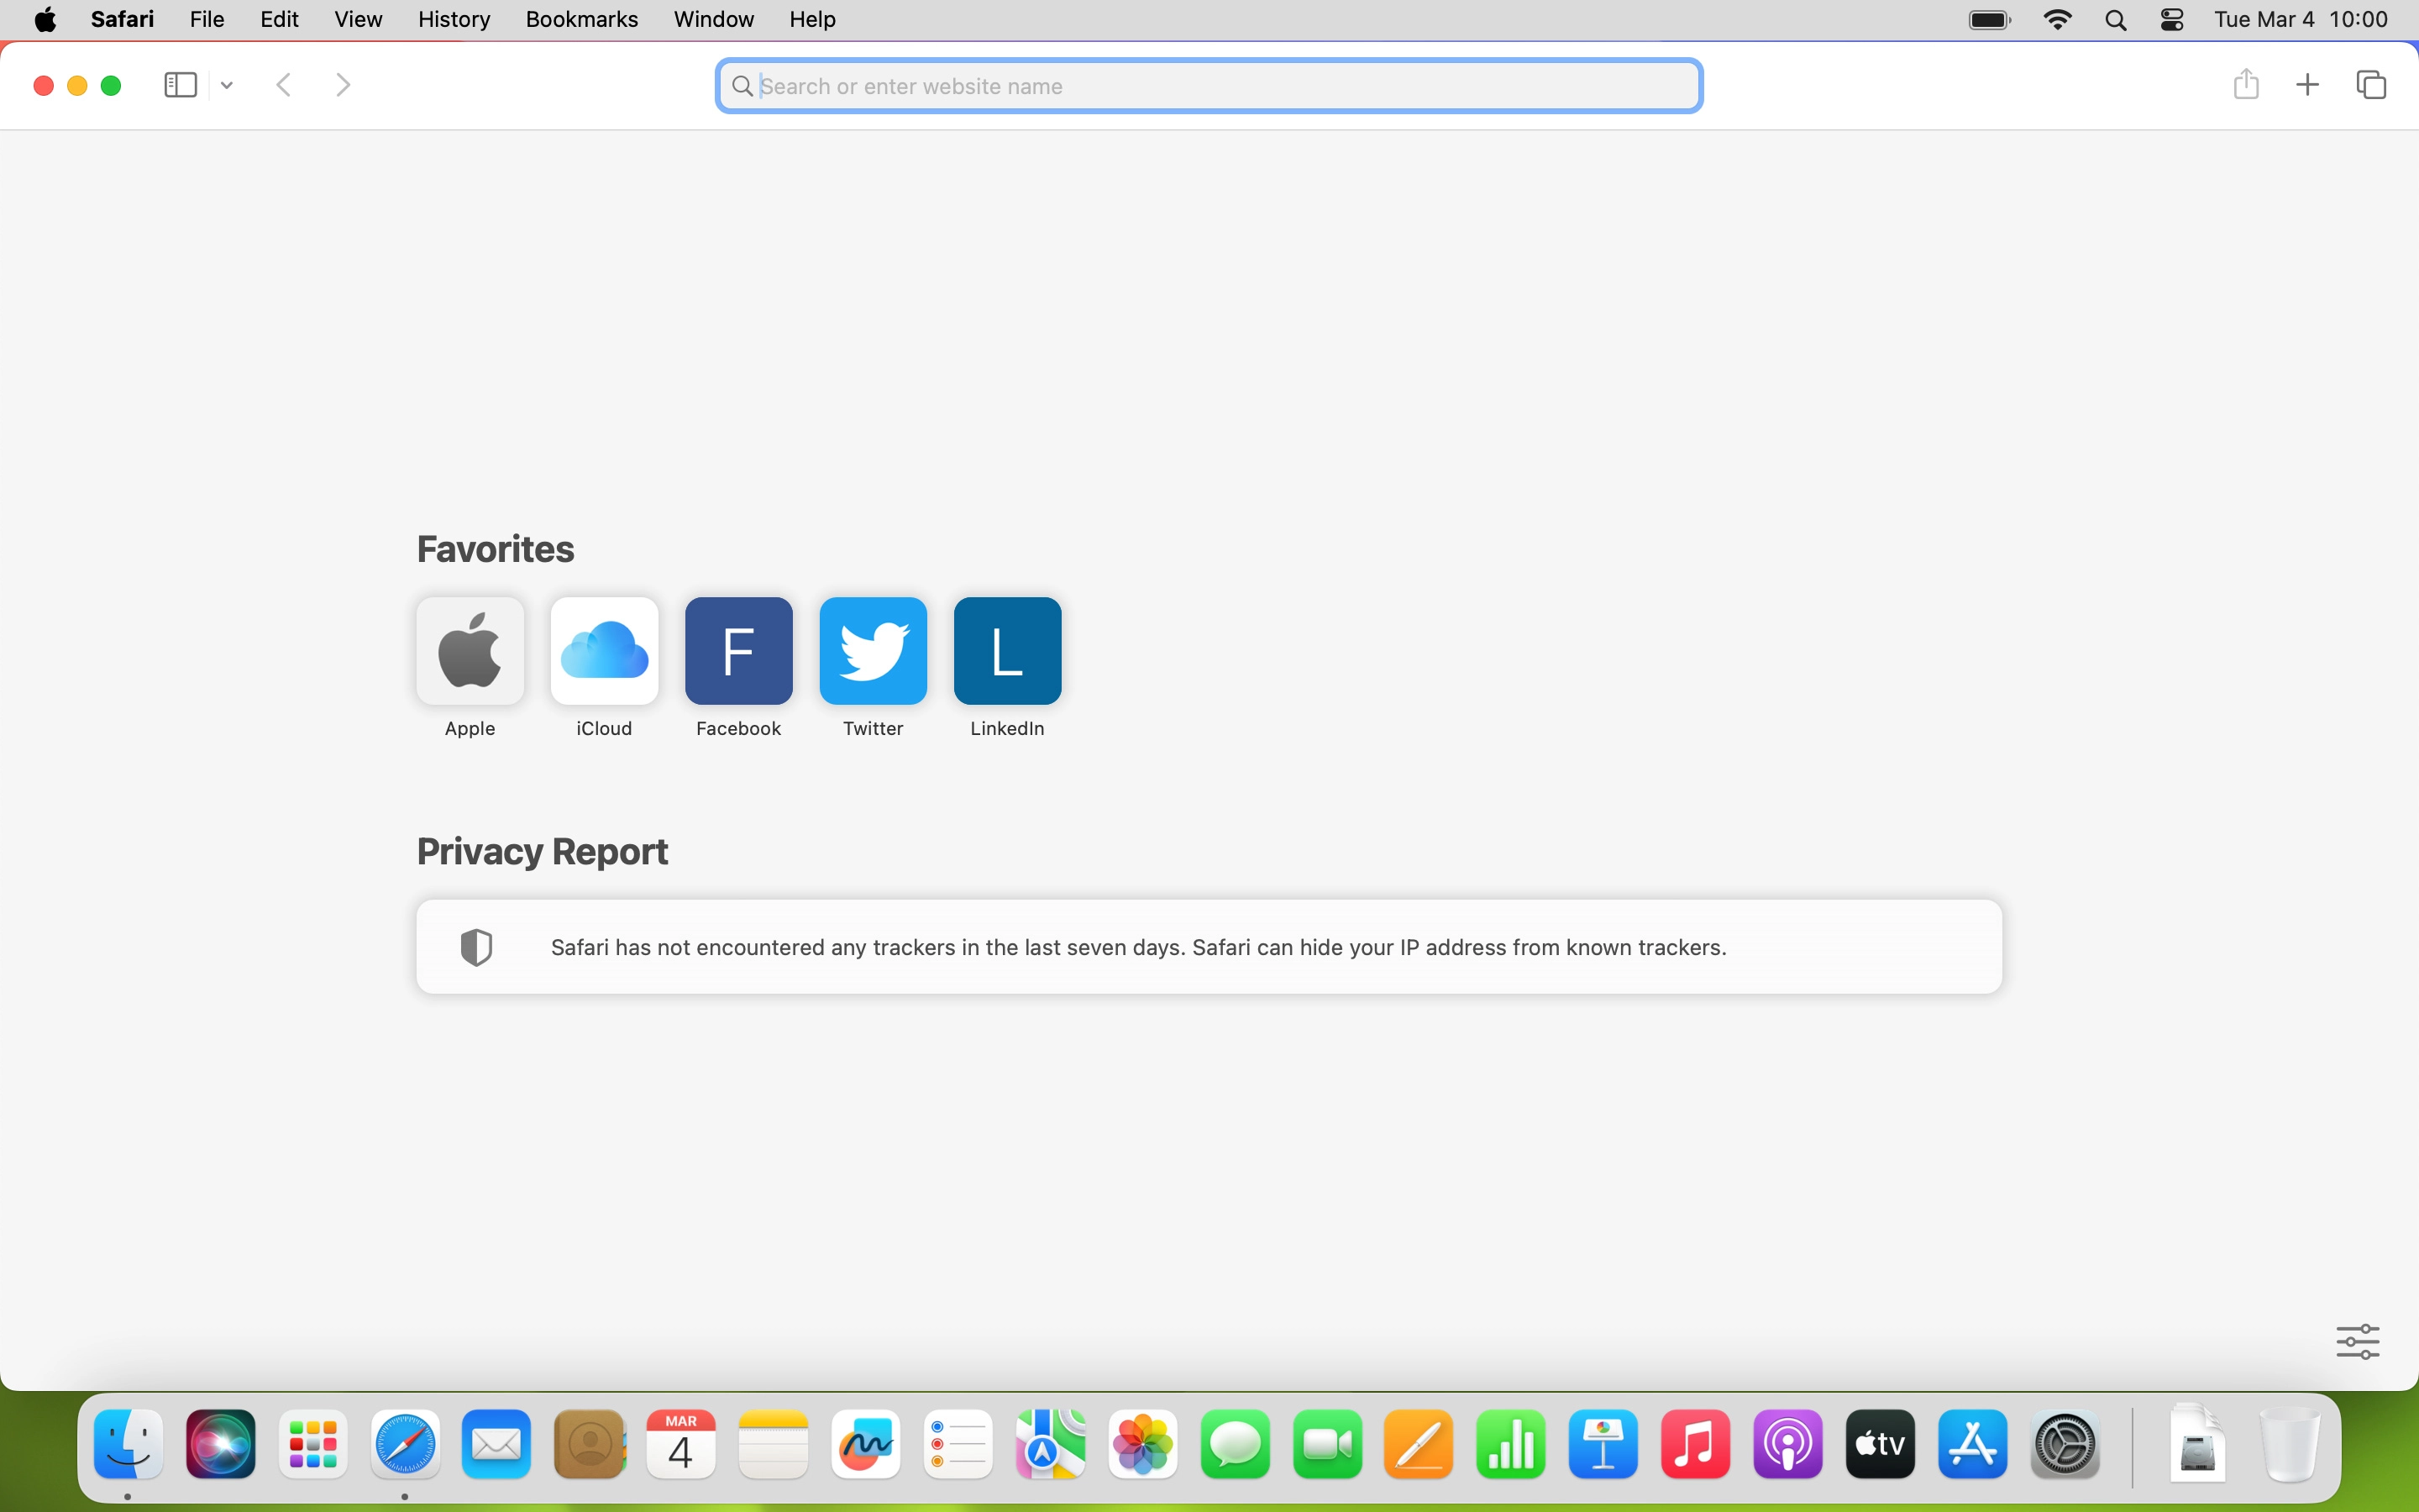Open the Apple favorite
Screen dimensions: 2419x1512
(470, 651)
